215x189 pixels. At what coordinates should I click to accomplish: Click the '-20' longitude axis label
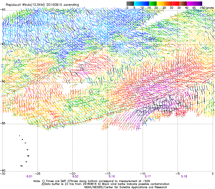point(73,174)
